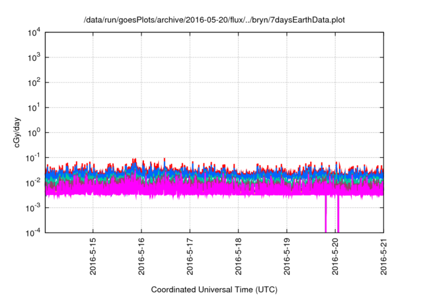The height and width of the screenshot is (296, 423).
Task: Click the 10^-1 y-axis tick label
Action: pyautogui.click(x=33, y=158)
